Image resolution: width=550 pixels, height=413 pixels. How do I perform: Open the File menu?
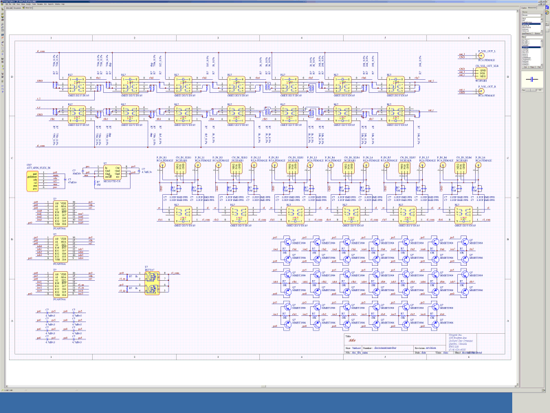click(x=10, y=4)
